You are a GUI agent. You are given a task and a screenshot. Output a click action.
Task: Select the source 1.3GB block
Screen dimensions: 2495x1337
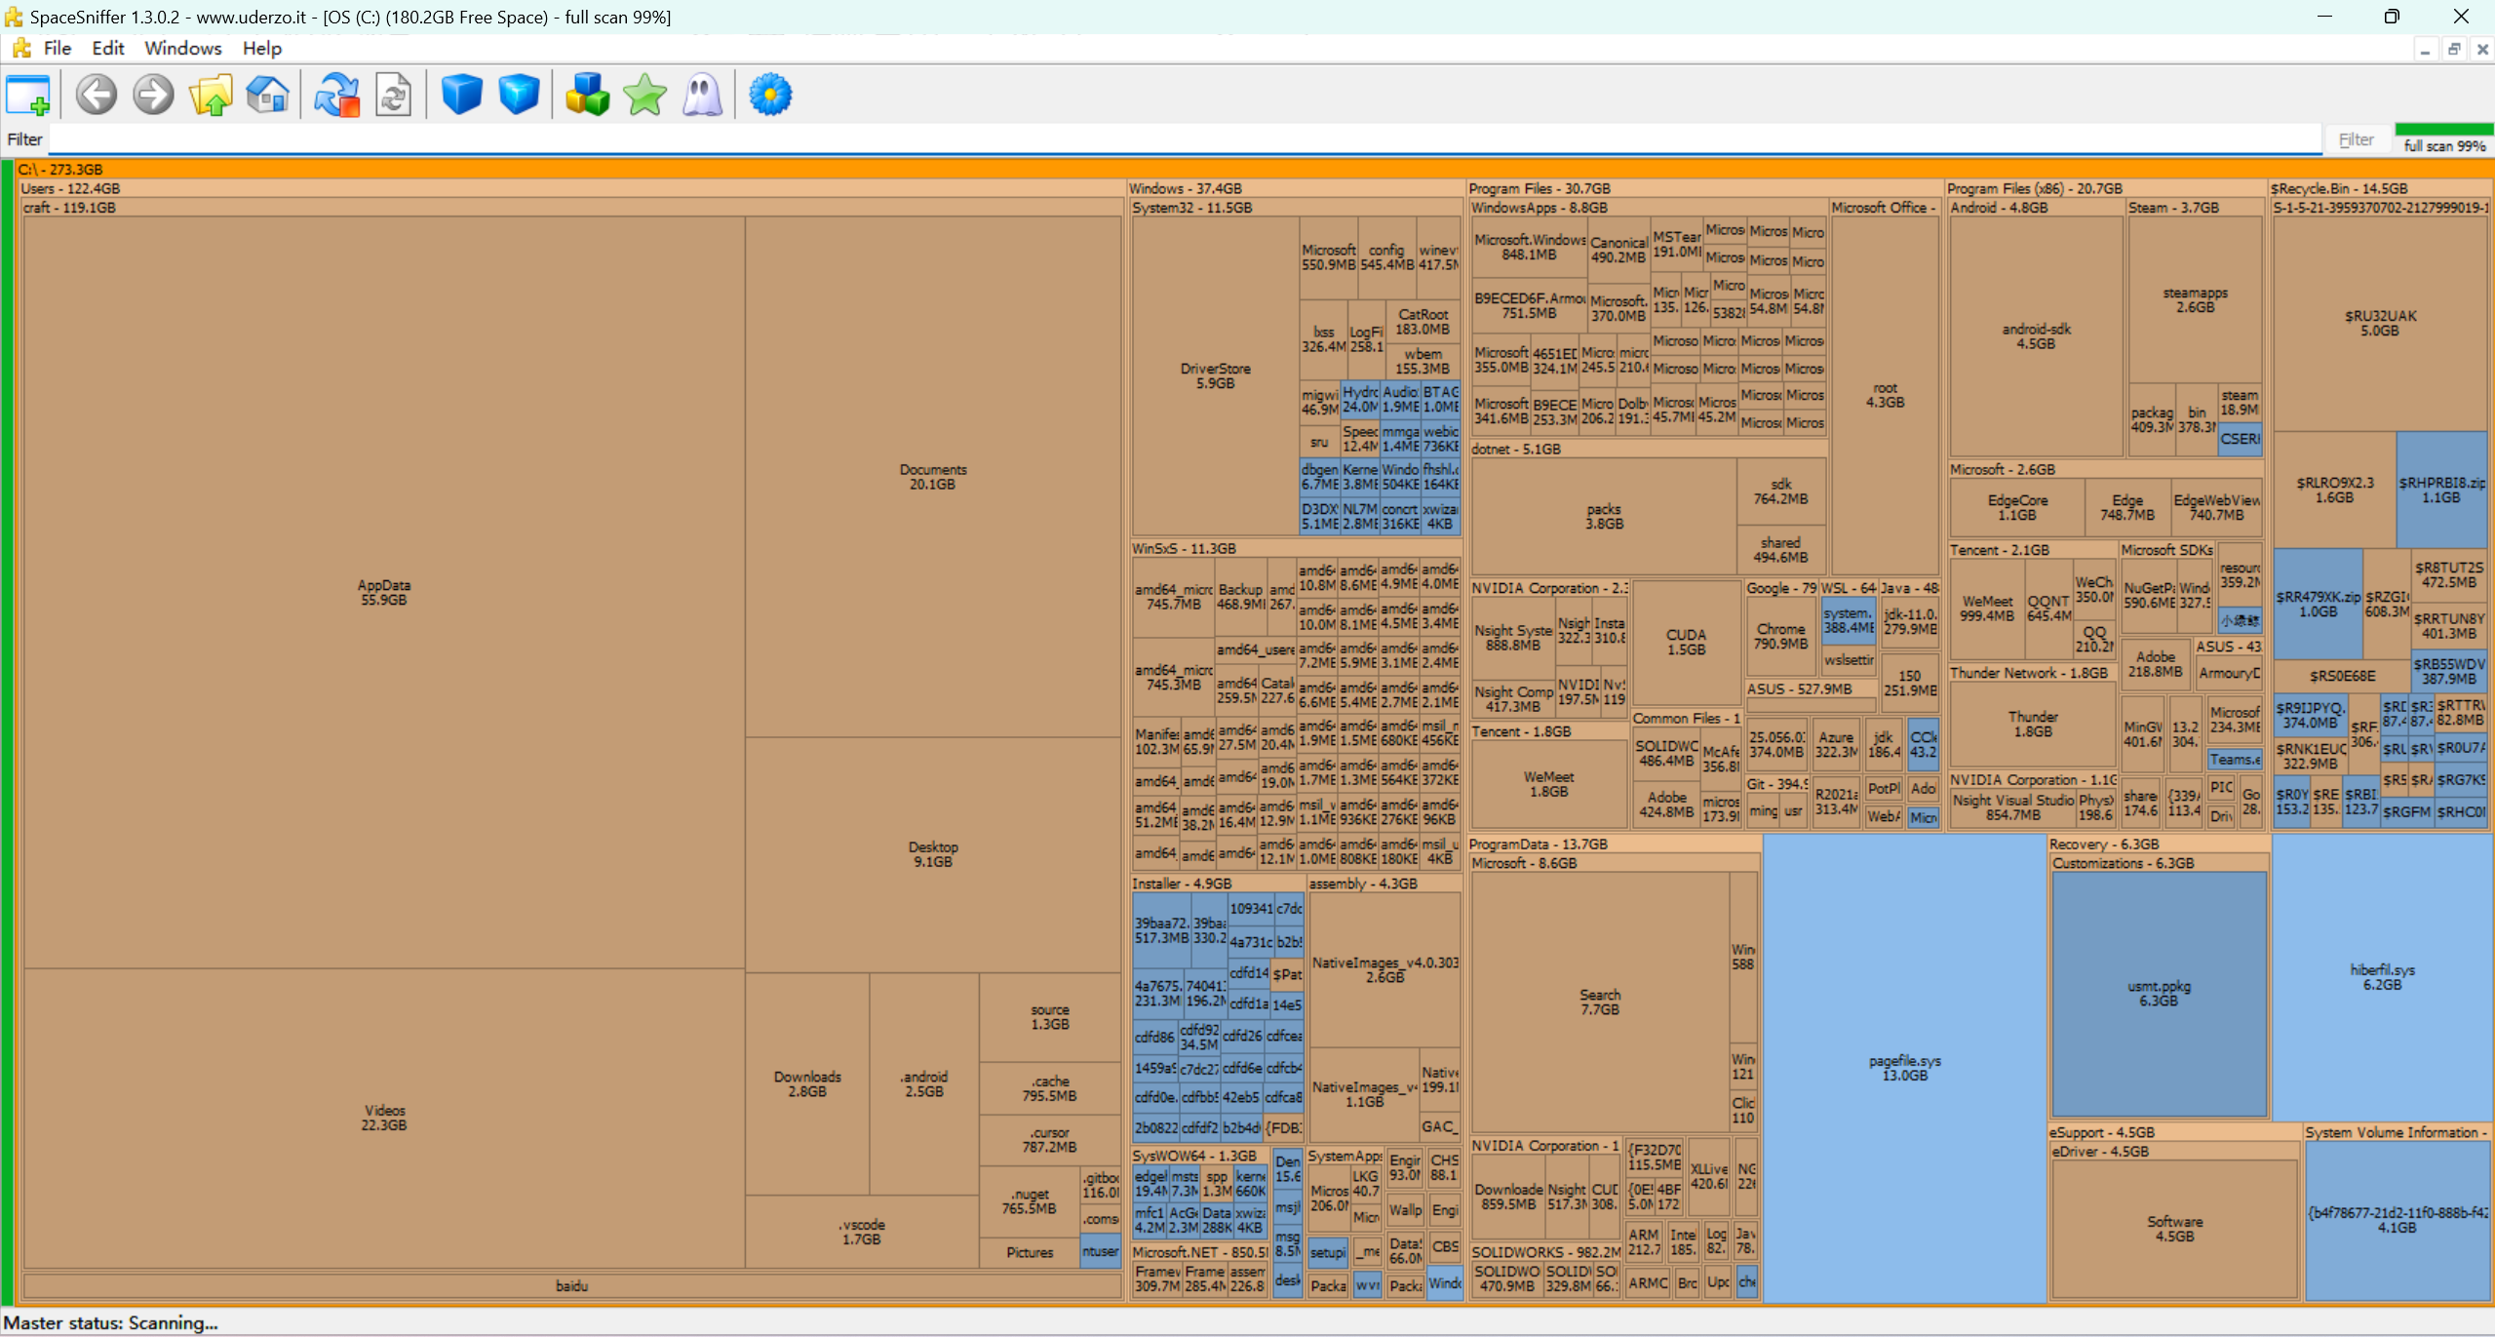(1050, 1016)
